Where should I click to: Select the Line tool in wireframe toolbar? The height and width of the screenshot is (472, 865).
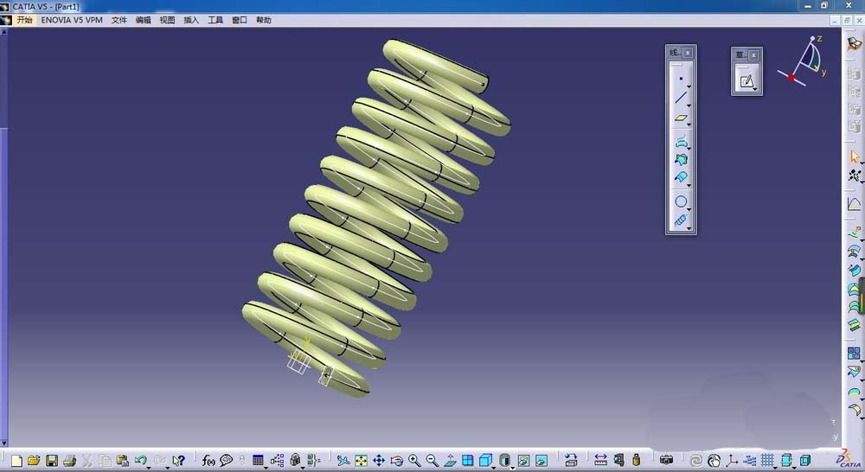point(681,98)
